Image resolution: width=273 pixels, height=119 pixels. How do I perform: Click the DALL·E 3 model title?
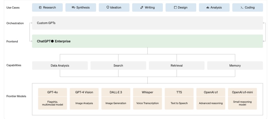coord(116,92)
